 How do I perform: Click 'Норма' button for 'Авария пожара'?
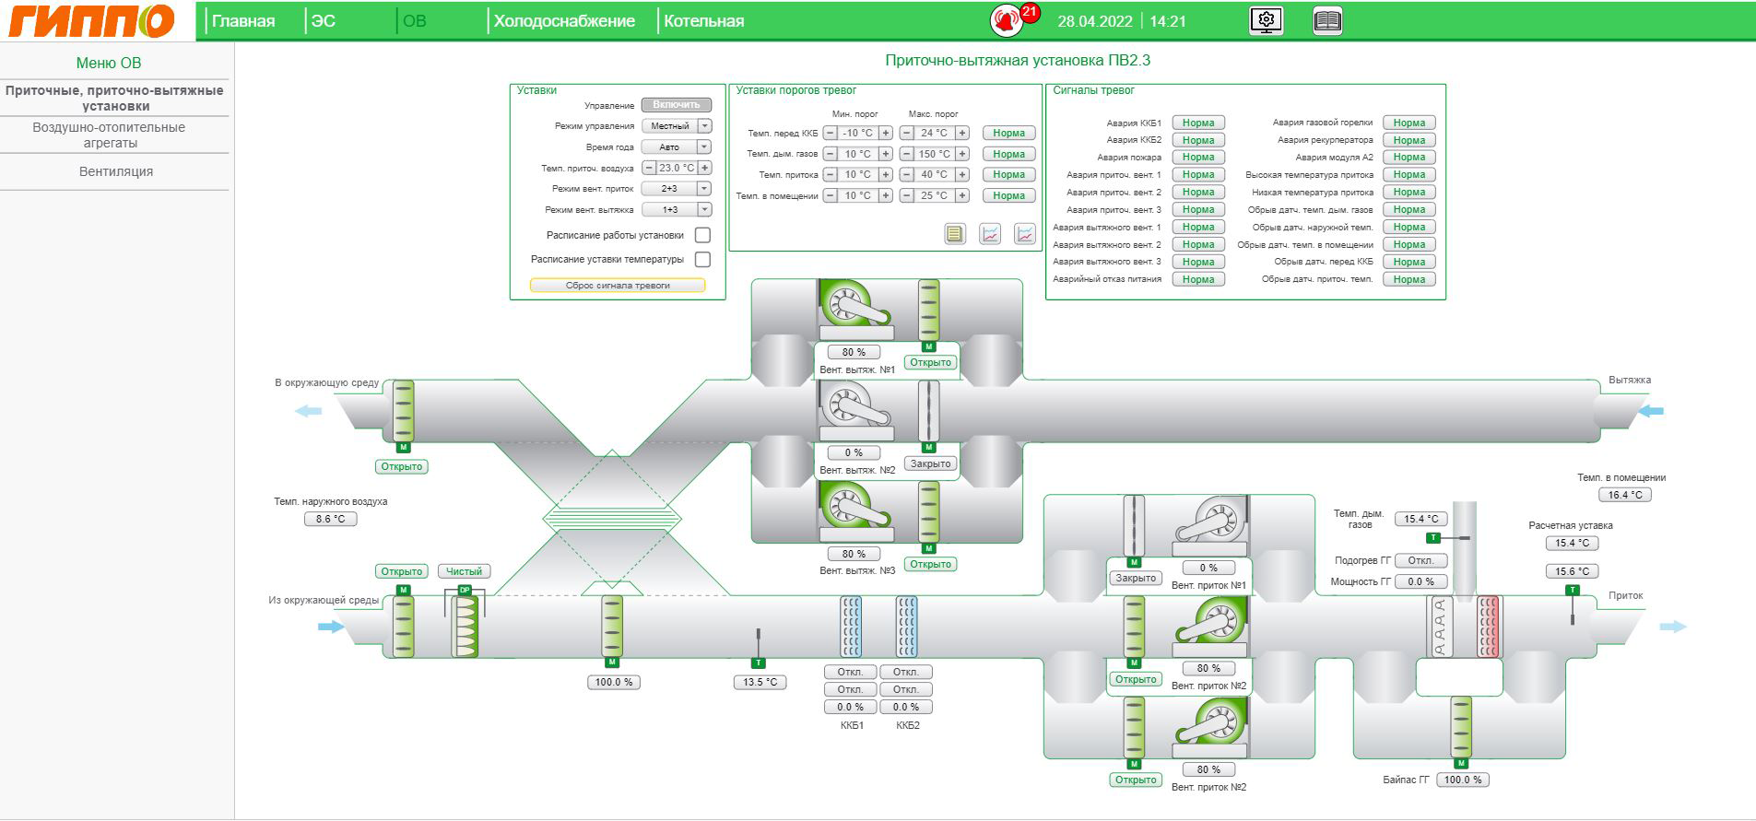(x=1197, y=158)
